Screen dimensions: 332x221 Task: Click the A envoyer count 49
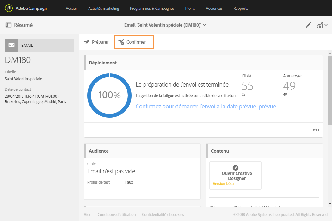(x=289, y=86)
